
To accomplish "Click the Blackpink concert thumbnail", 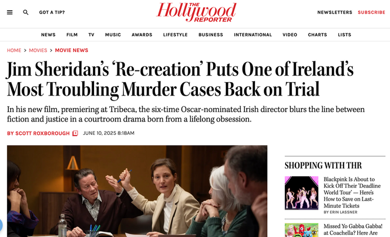I will [302, 193].
